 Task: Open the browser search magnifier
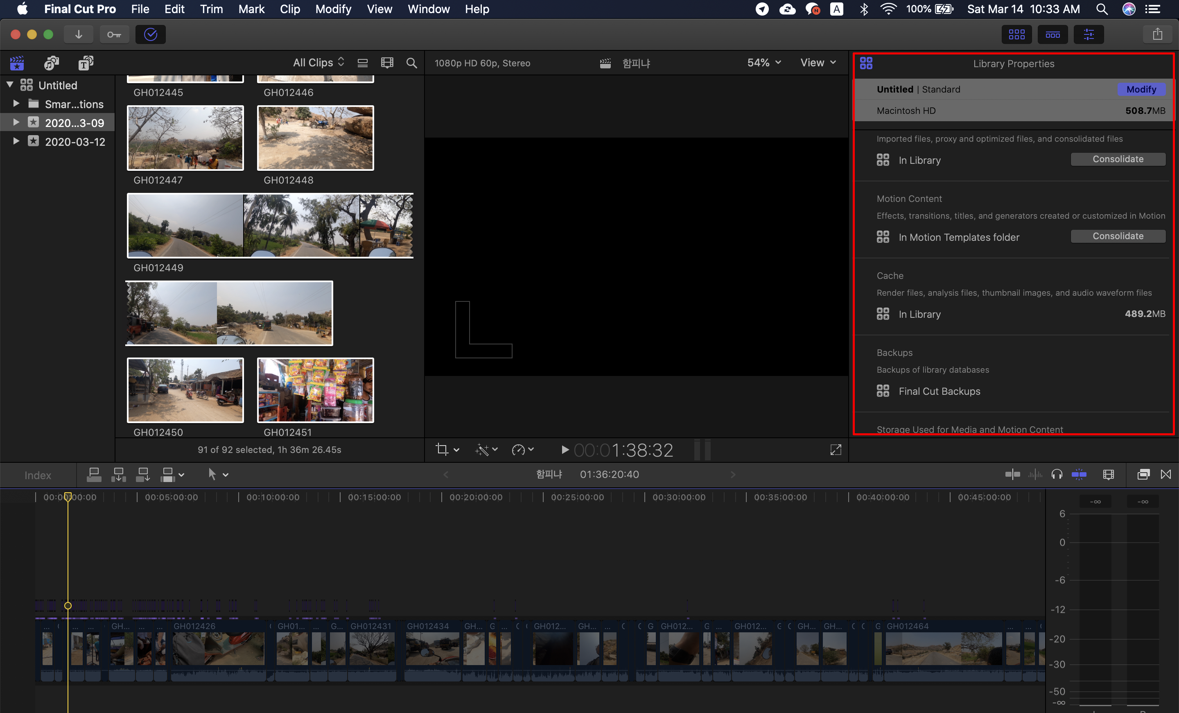(x=411, y=63)
